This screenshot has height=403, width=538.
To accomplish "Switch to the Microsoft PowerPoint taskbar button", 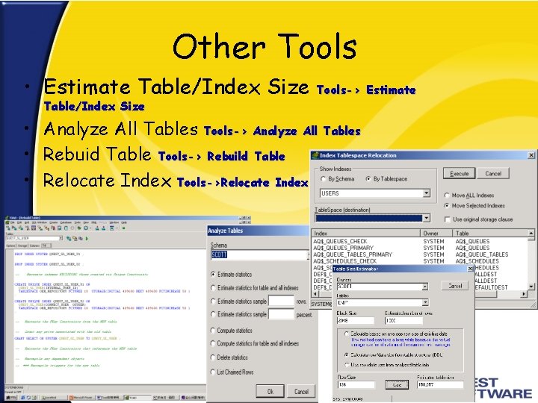I will pyautogui.click(x=81, y=398).
